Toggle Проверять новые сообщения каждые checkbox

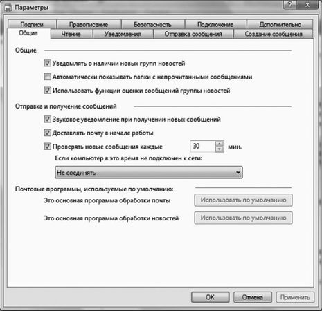(x=47, y=147)
